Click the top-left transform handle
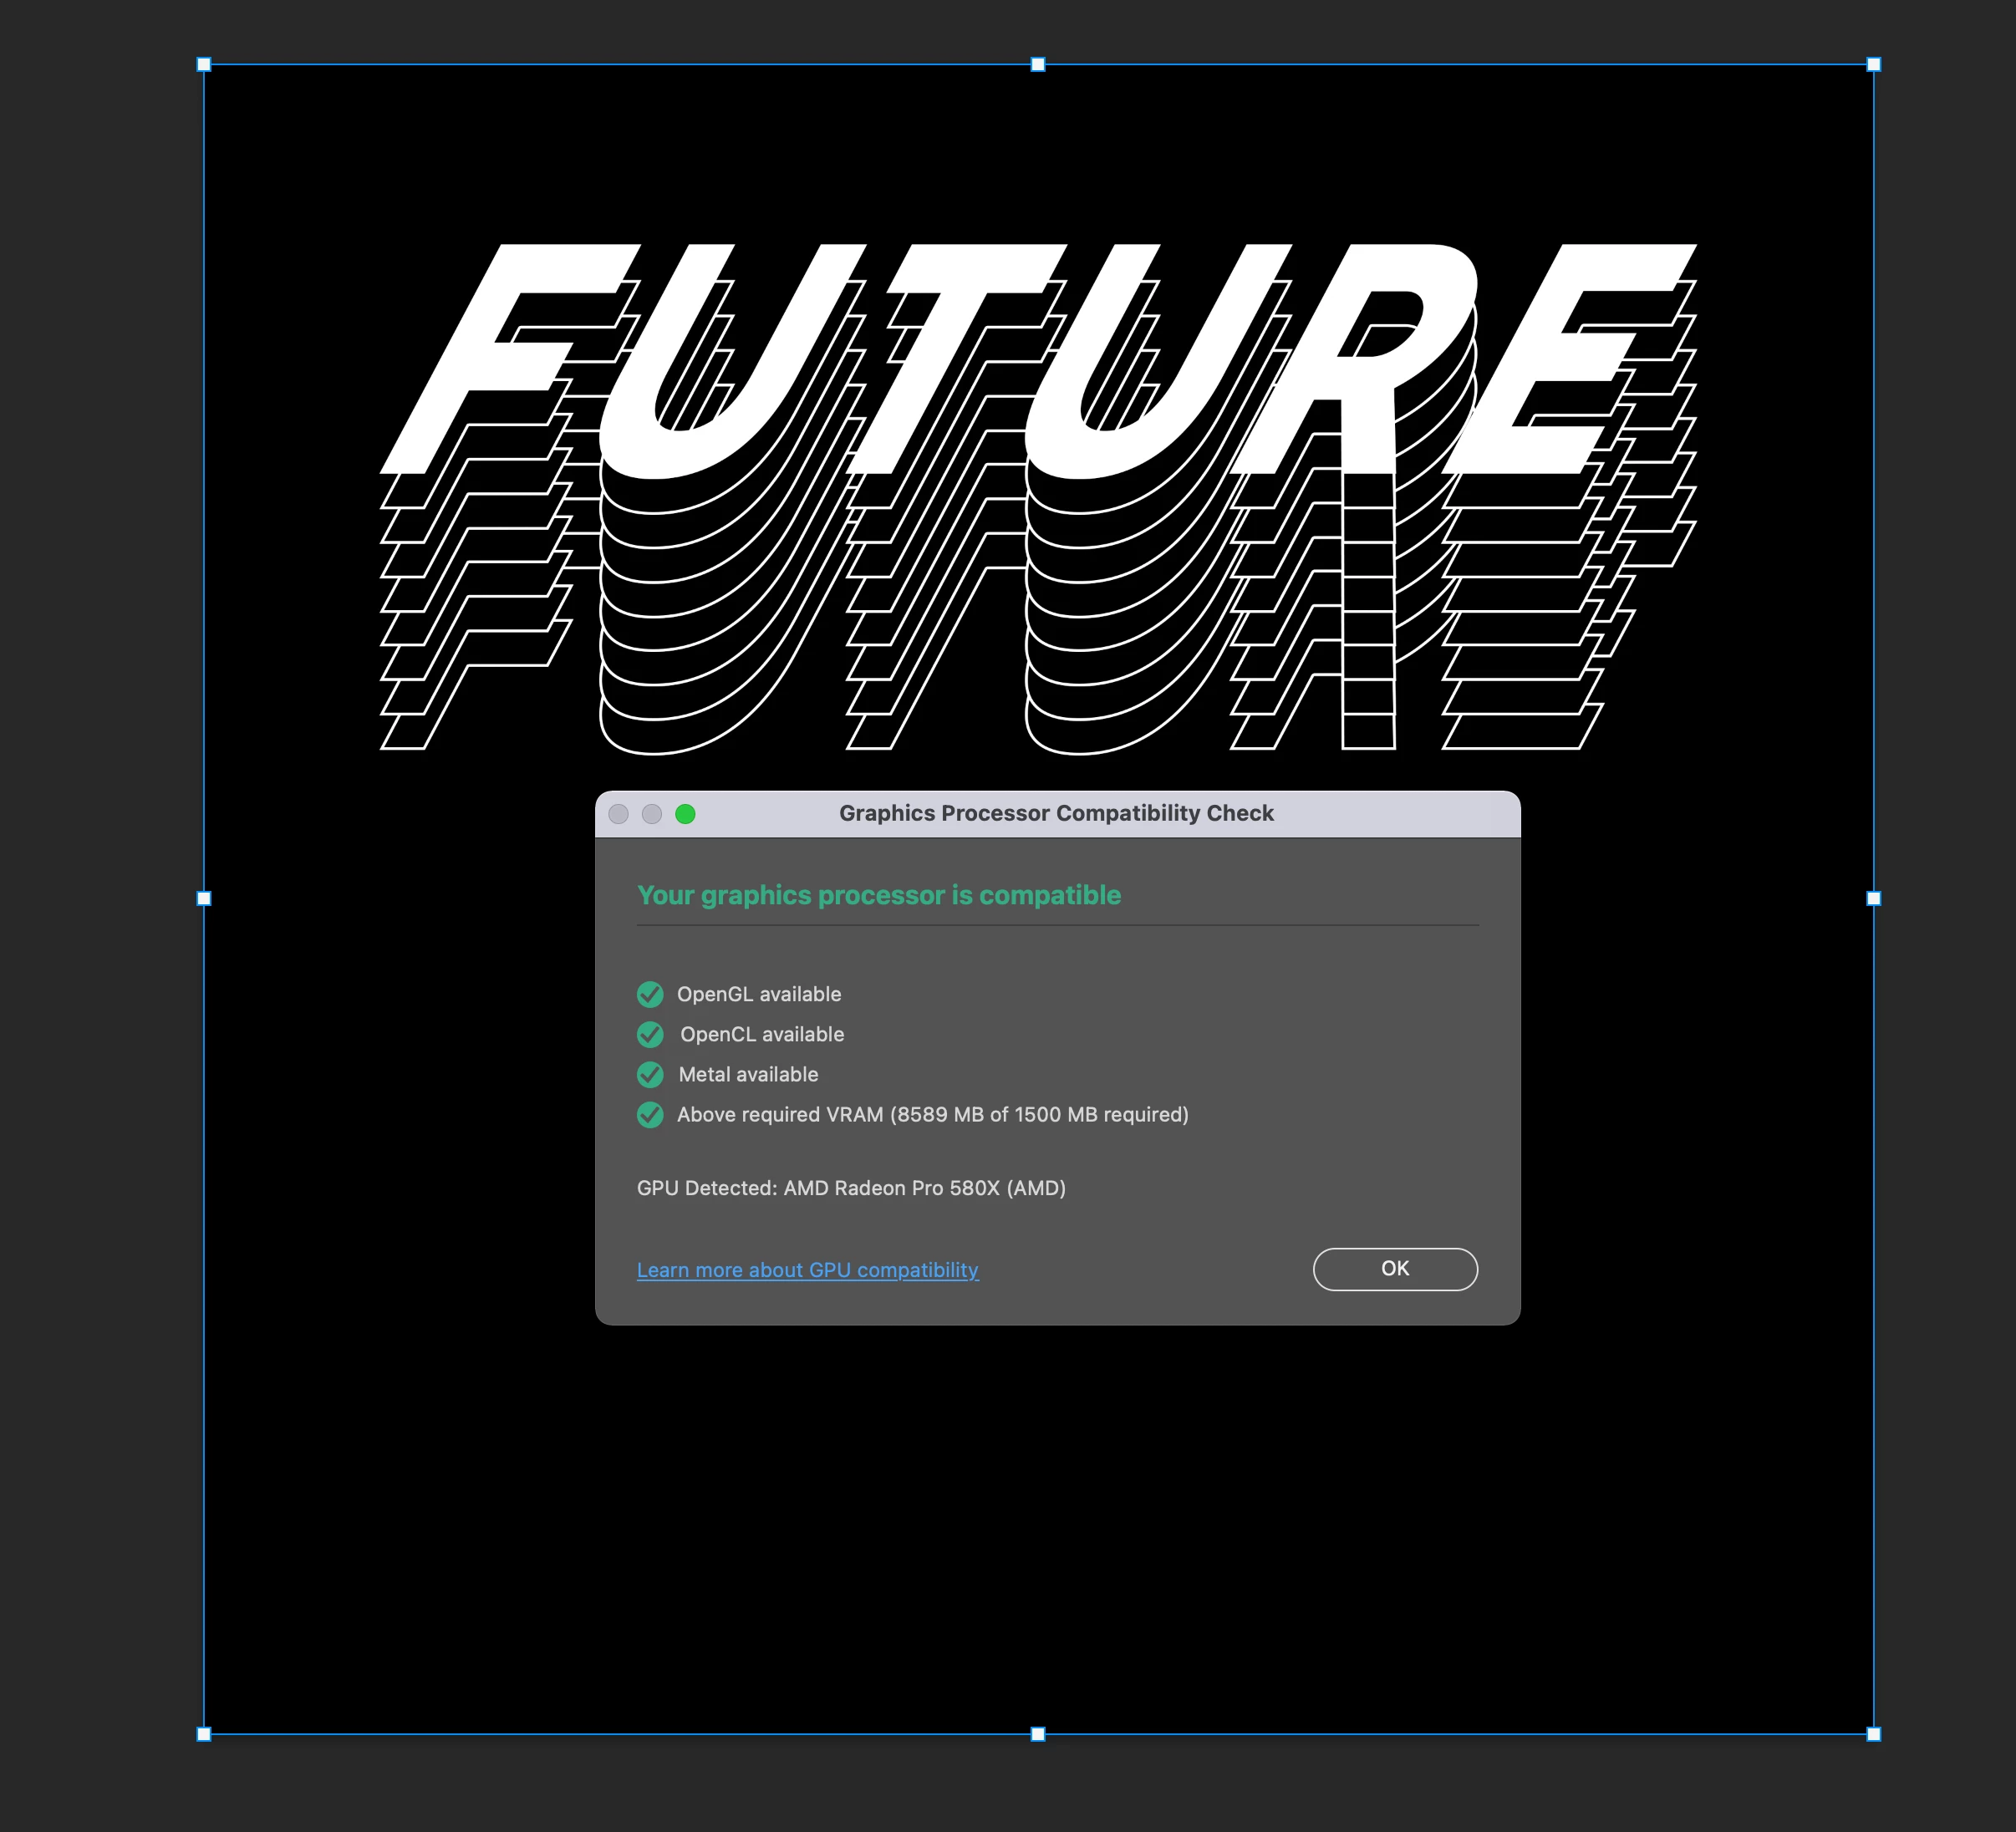The height and width of the screenshot is (1832, 2016). pyautogui.click(x=204, y=65)
